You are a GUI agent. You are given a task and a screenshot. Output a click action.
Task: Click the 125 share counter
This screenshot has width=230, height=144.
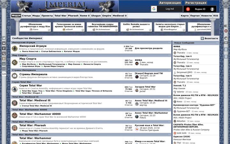coord(4,74)
